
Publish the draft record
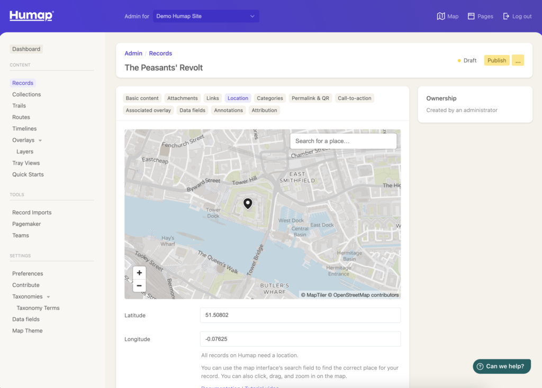pyautogui.click(x=496, y=60)
